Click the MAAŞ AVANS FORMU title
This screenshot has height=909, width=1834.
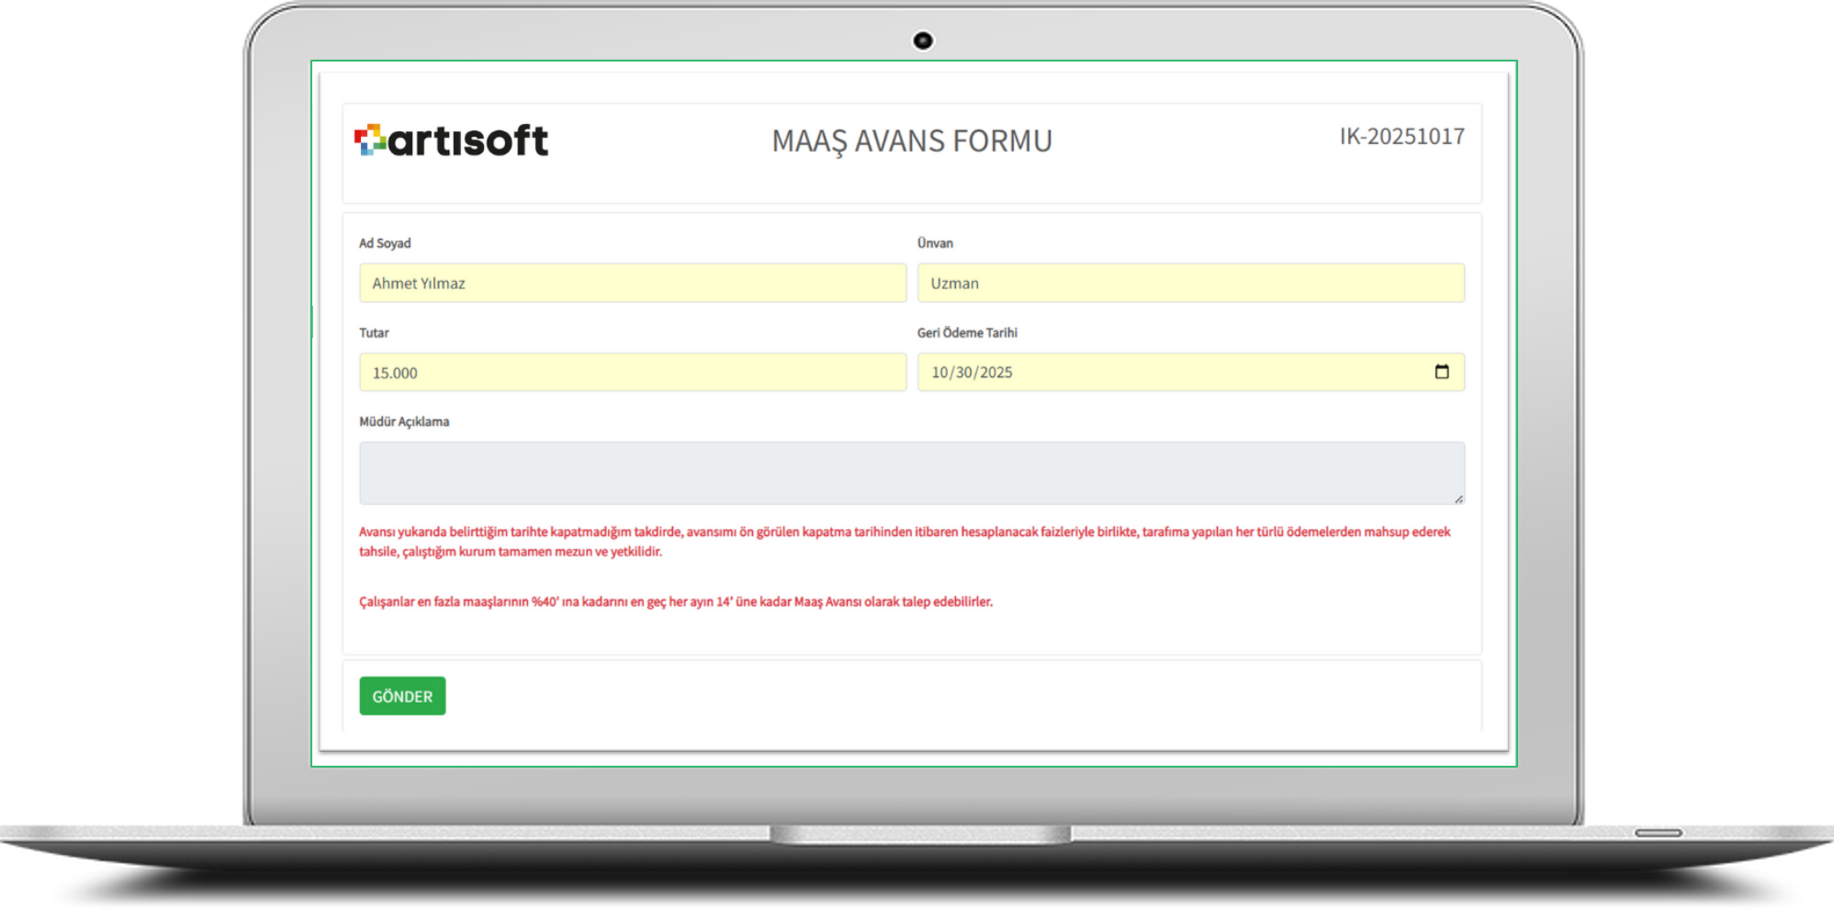pyautogui.click(x=911, y=141)
